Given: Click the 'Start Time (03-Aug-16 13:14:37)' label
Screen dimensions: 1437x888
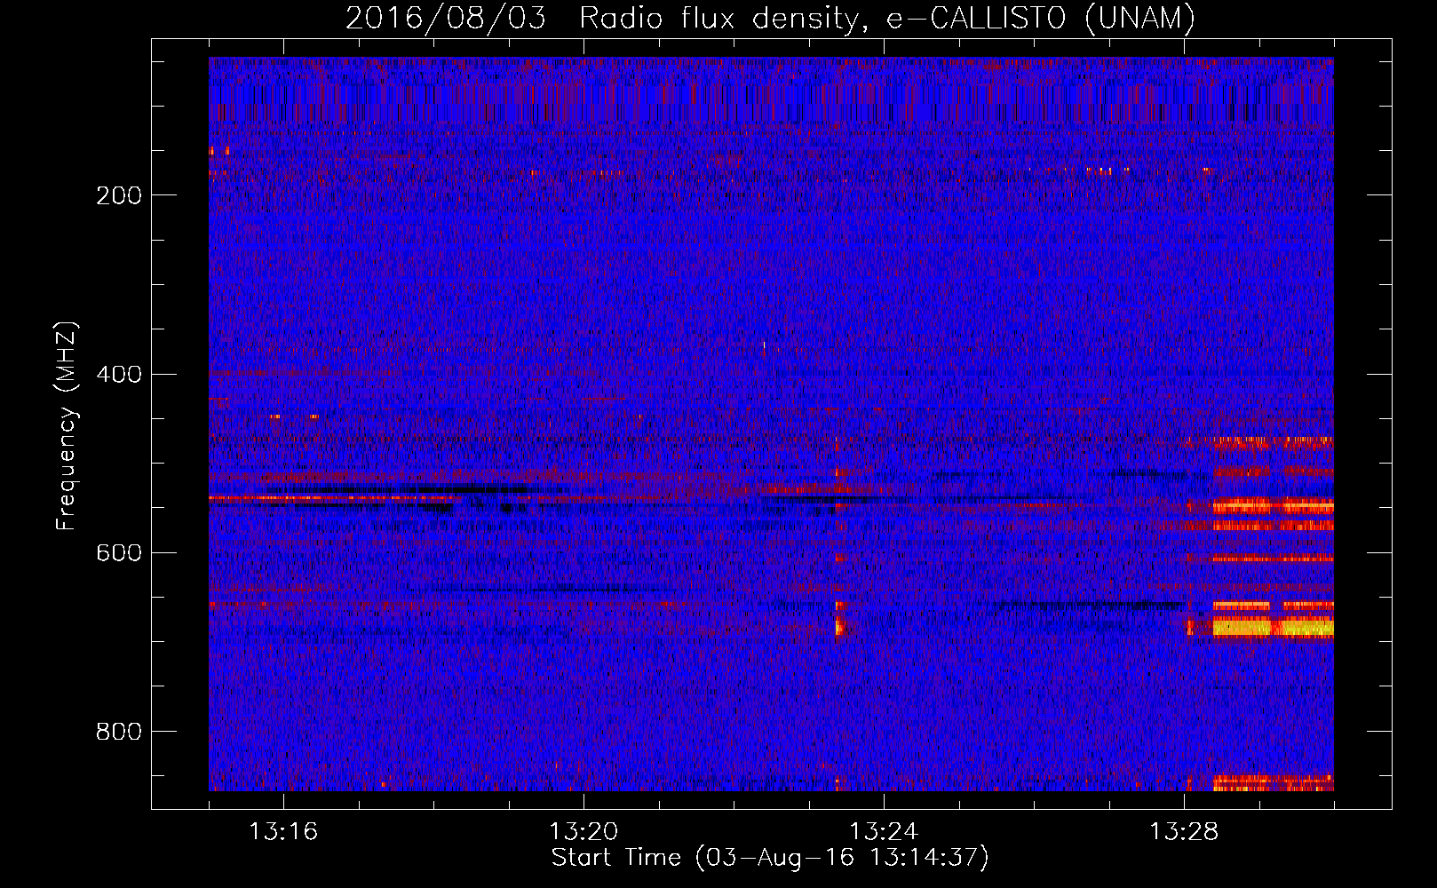Looking at the screenshot, I should (770, 858).
